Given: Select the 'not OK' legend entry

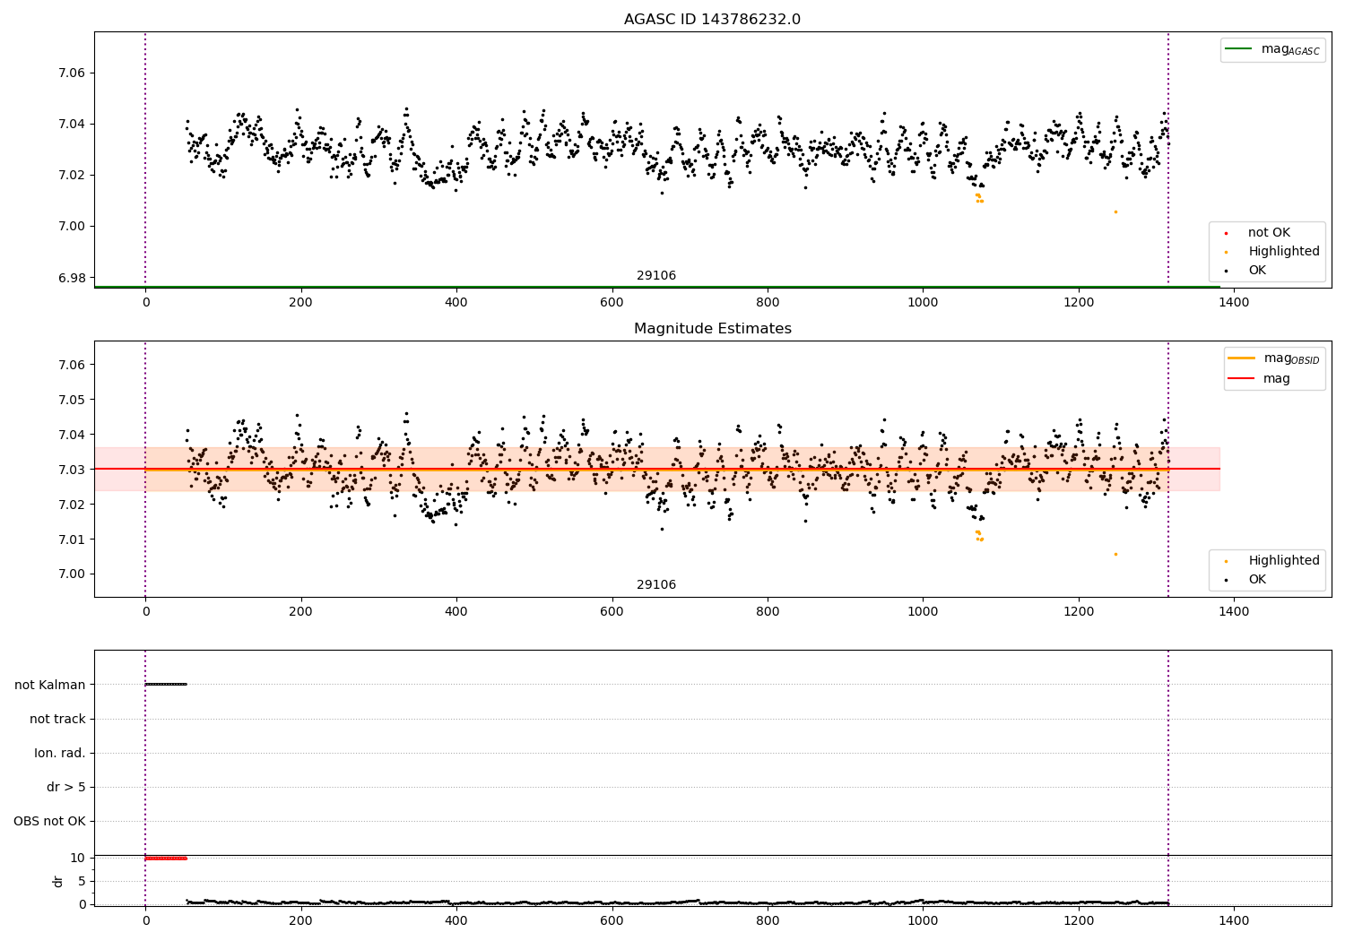Looking at the screenshot, I should (1269, 233).
